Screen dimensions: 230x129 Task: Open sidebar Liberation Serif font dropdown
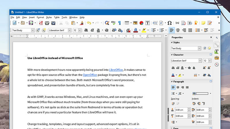[x=200, y=60]
